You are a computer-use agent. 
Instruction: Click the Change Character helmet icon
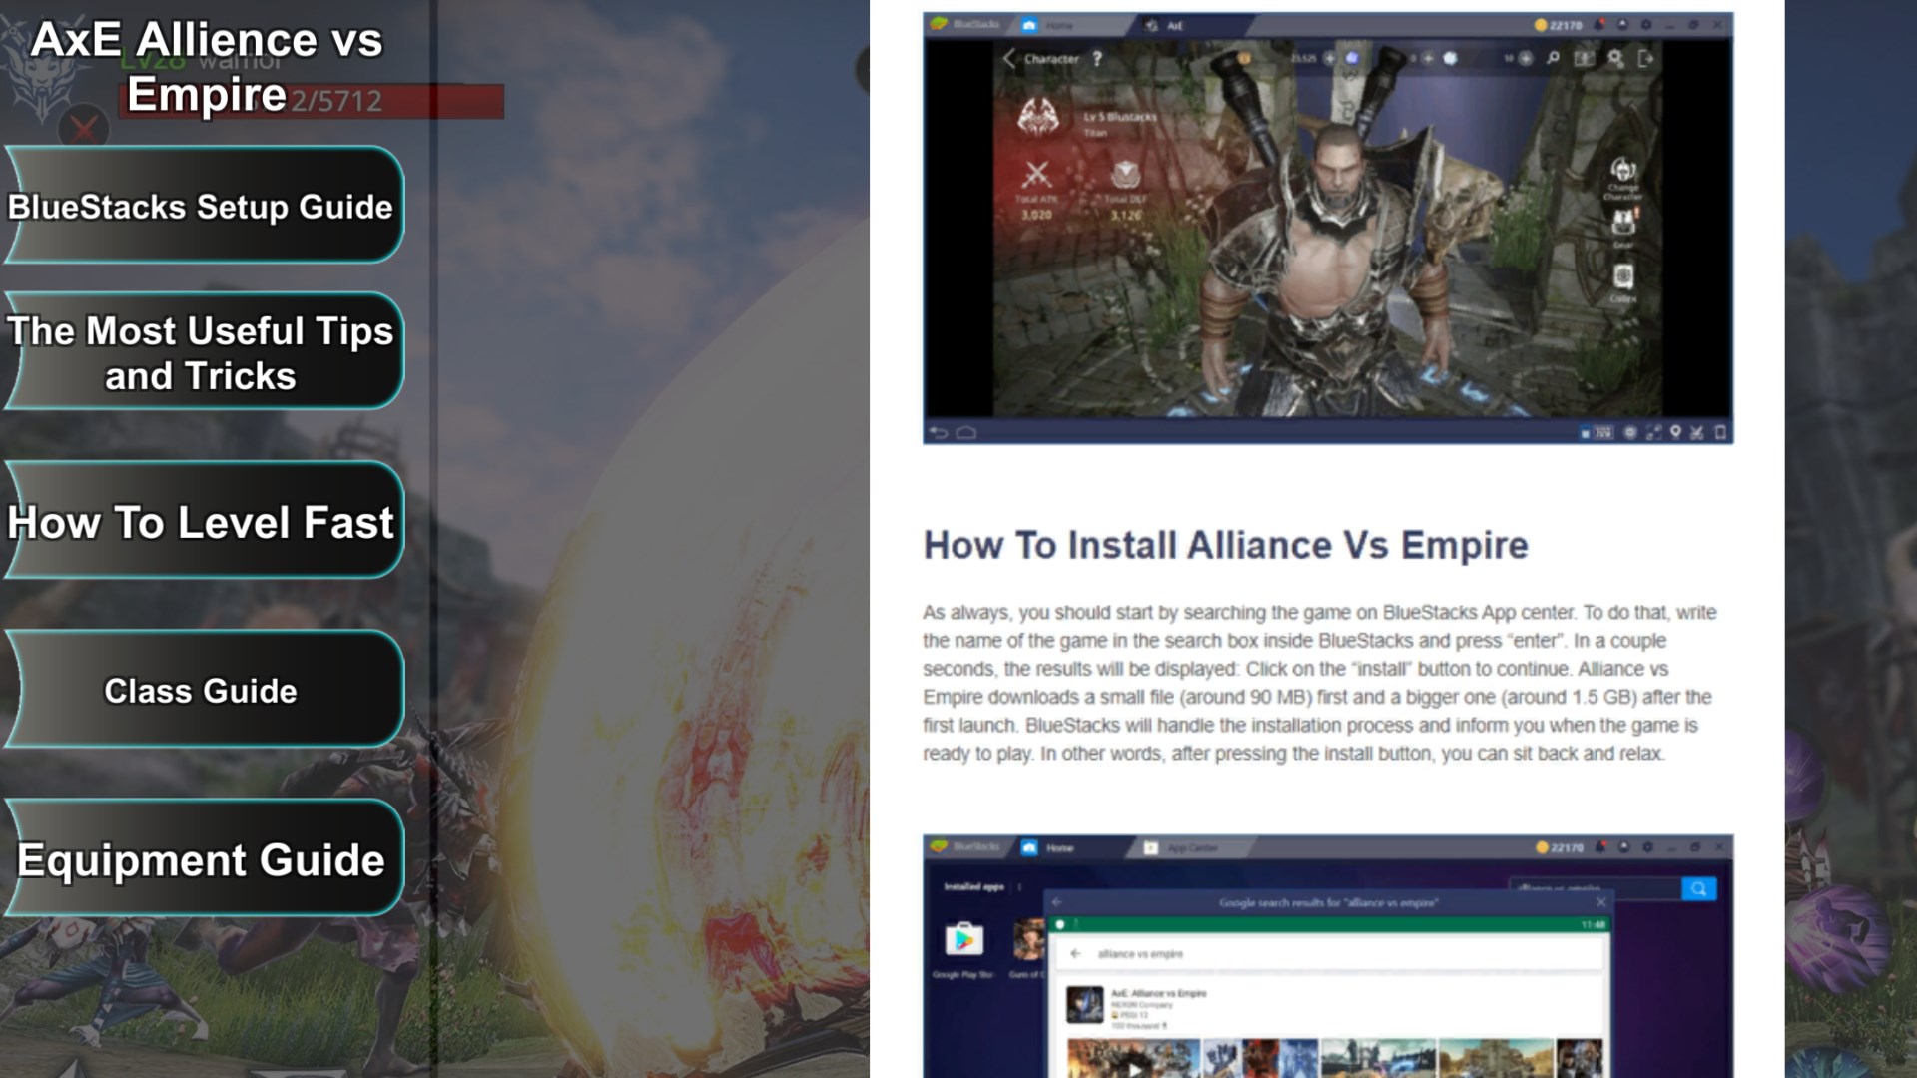[x=1623, y=170]
